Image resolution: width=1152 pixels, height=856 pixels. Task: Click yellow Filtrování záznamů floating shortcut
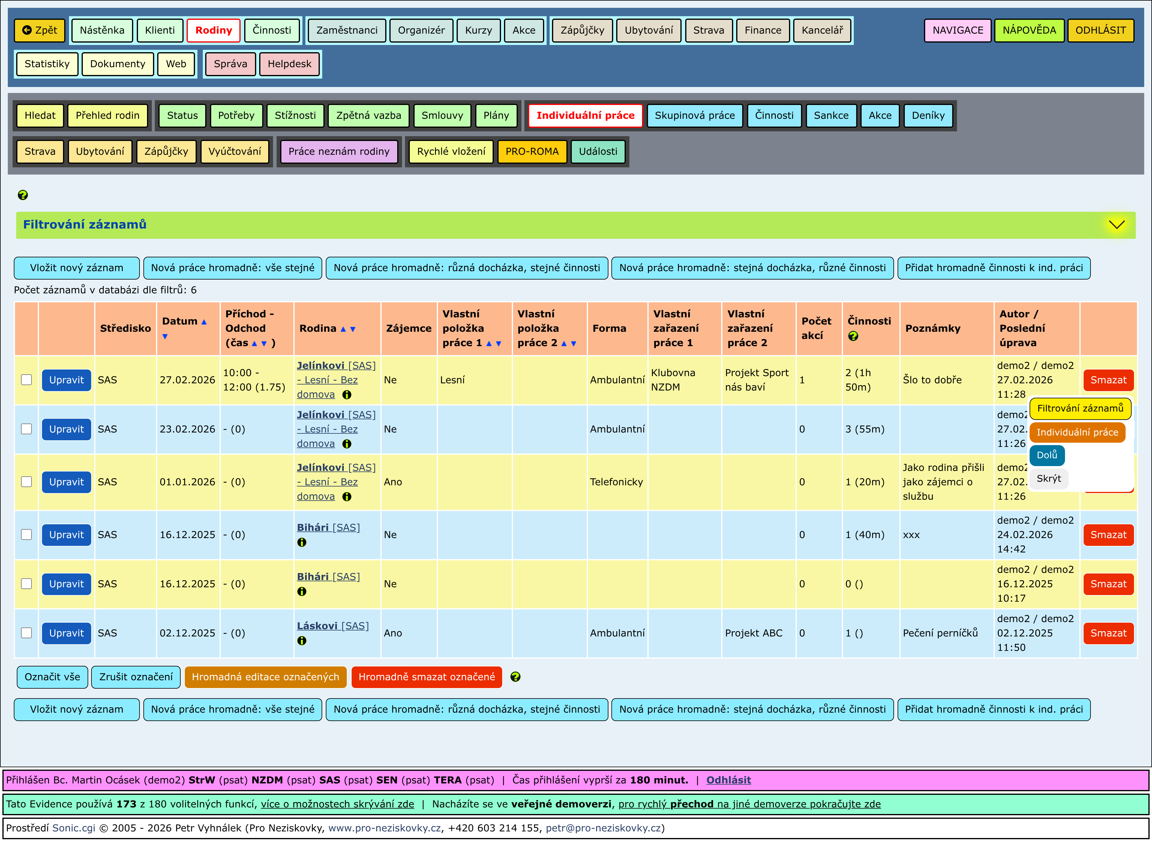[1080, 408]
